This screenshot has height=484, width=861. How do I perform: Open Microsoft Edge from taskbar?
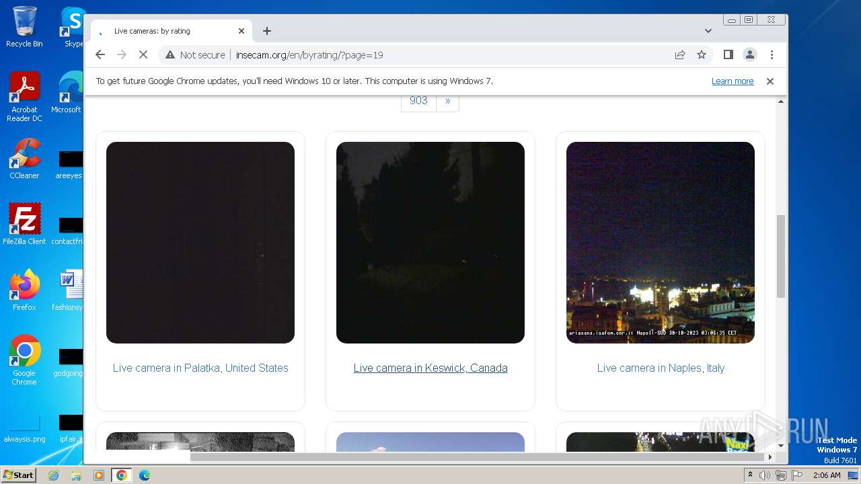145,475
